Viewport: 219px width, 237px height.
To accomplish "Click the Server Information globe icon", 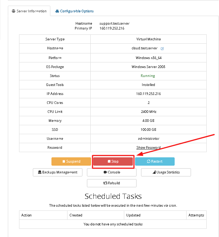I will click(13, 11).
